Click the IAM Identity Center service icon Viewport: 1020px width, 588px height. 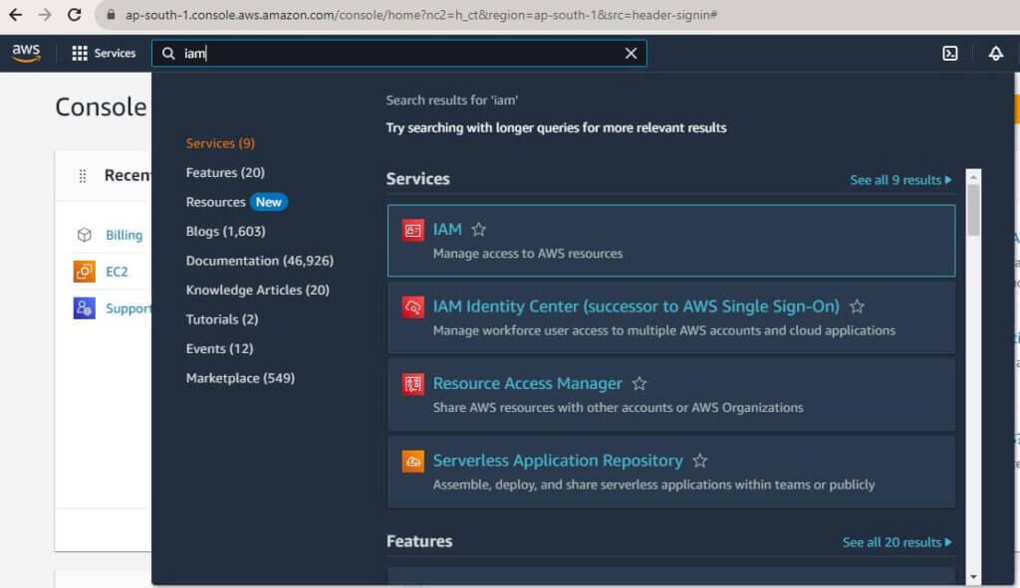coord(413,306)
